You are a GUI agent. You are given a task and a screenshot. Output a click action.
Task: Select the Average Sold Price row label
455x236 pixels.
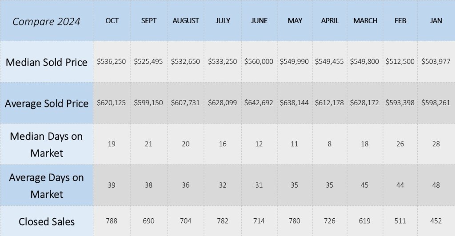[46, 103]
